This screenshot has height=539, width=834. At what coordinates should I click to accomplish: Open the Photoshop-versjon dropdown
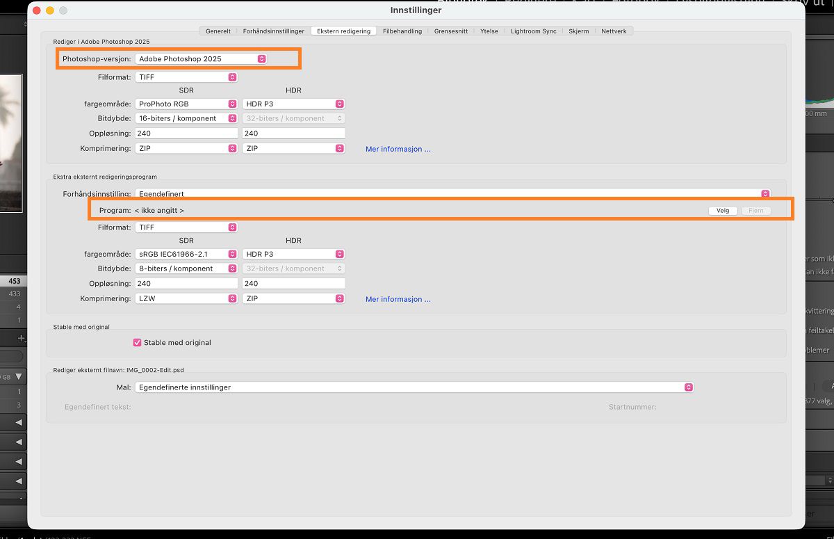[x=261, y=58]
